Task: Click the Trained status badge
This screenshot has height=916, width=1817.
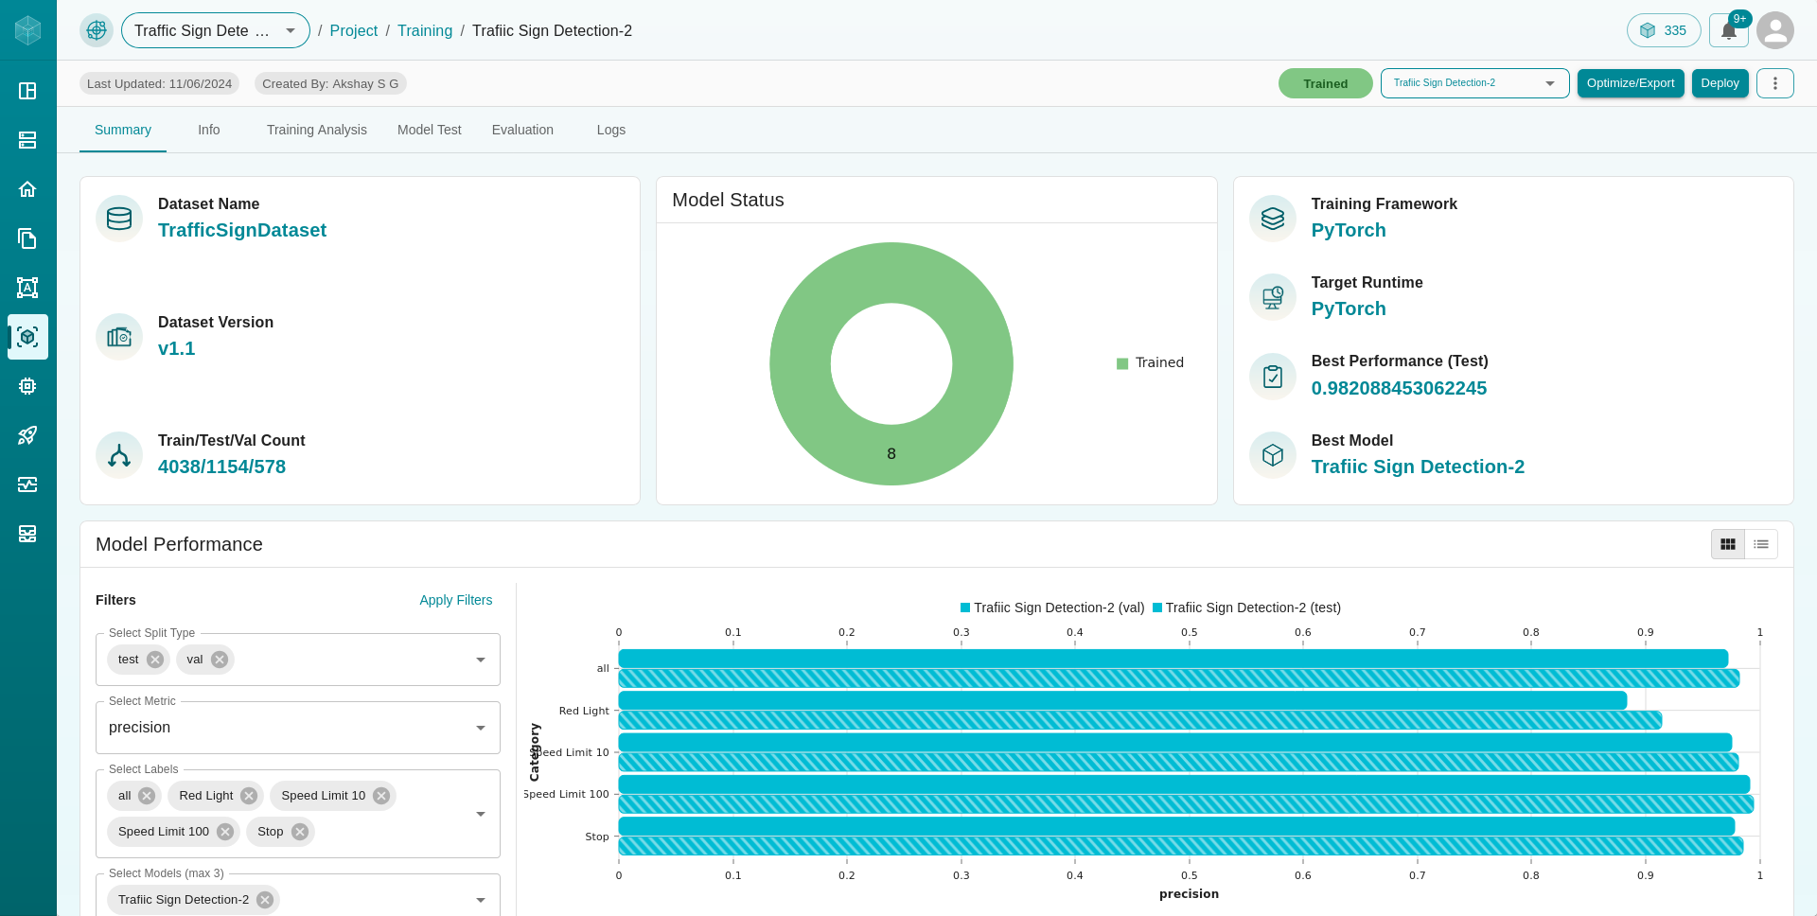Action: pyautogui.click(x=1325, y=83)
